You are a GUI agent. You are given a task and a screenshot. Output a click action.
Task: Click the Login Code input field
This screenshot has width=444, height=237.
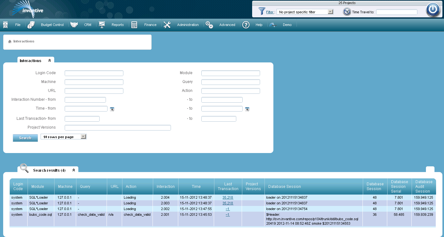pyautogui.click(x=94, y=73)
